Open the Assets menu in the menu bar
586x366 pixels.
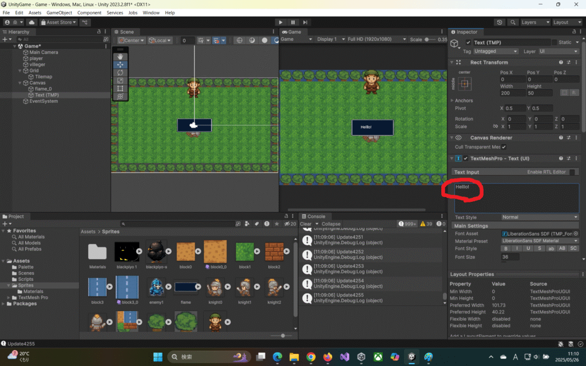(x=35, y=13)
